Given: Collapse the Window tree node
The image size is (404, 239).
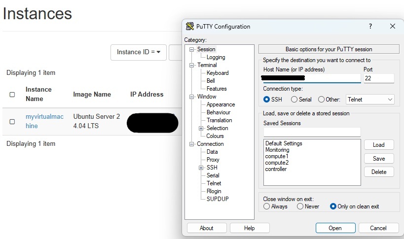Looking at the screenshot, I should [x=191, y=97].
